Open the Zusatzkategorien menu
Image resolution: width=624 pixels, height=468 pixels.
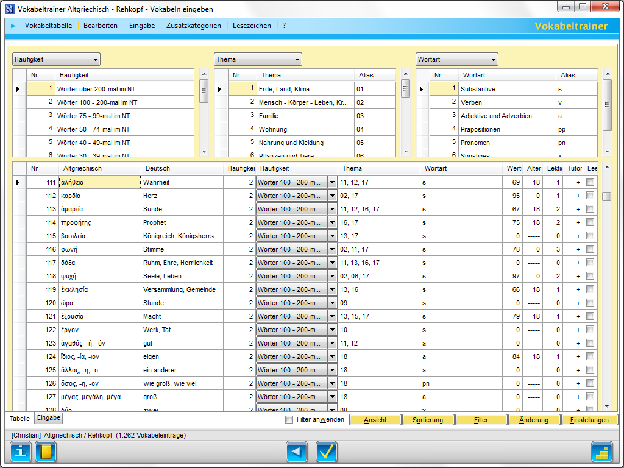click(193, 26)
